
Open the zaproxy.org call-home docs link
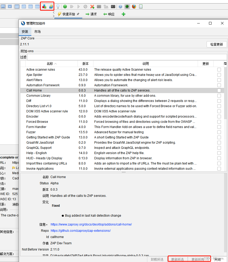tap(91, 224)
